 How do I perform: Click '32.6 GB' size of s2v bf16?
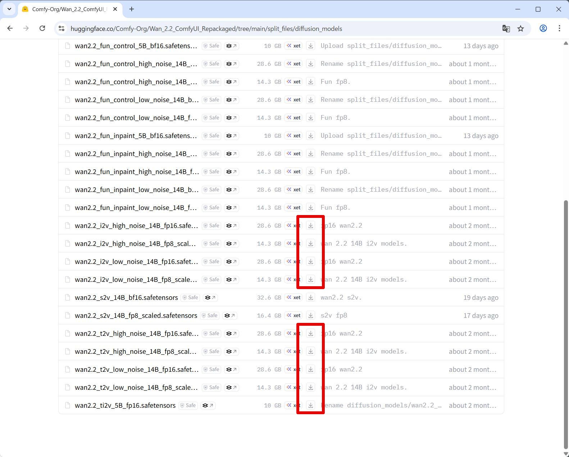[269, 297]
